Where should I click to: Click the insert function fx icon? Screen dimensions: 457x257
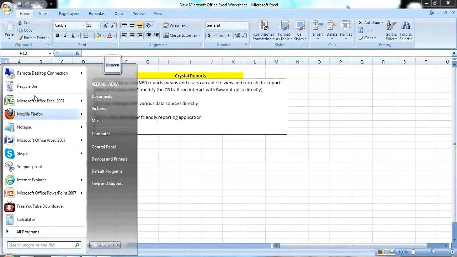[77, 53]
